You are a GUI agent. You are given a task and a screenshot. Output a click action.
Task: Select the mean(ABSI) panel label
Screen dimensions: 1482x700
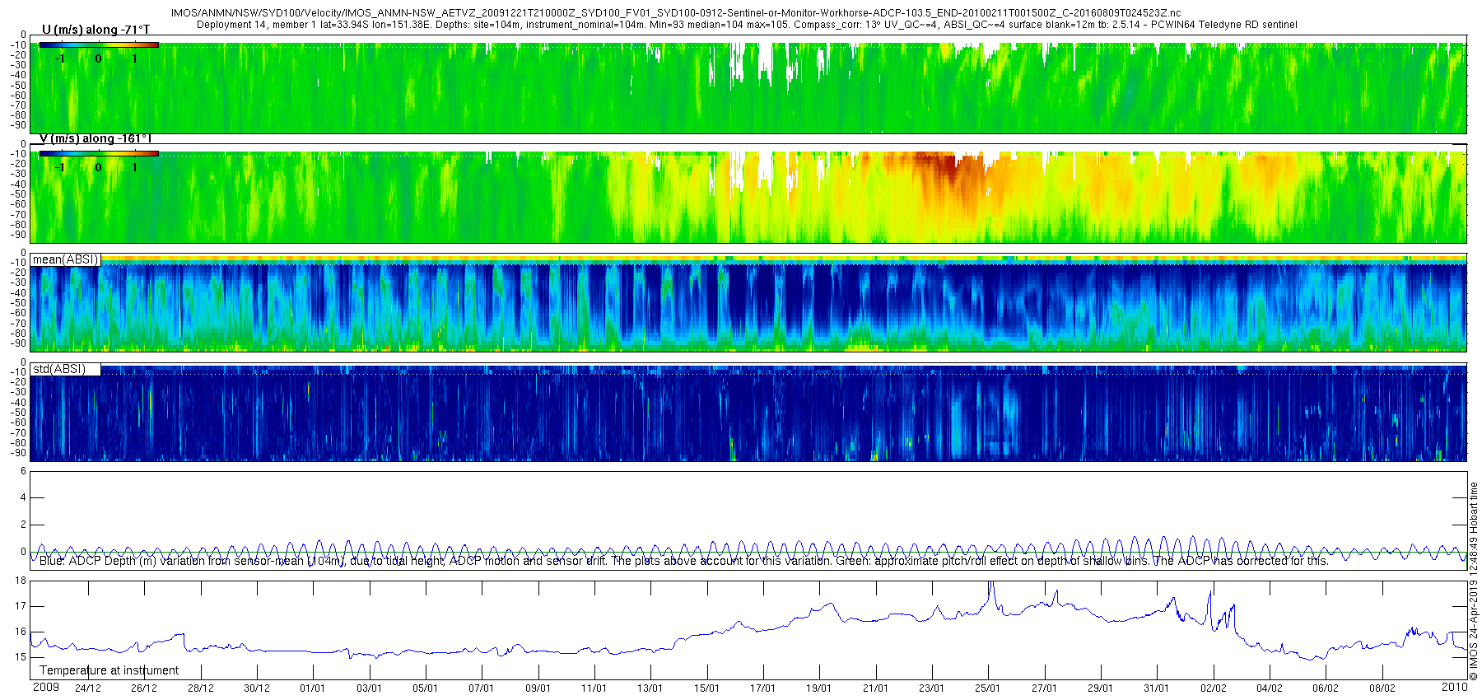coord(65,259)
